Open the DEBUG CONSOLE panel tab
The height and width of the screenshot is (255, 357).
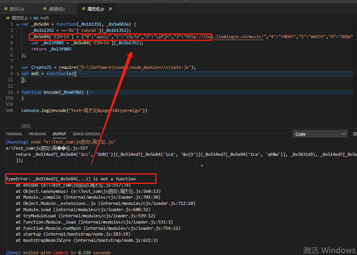[86, 134]
